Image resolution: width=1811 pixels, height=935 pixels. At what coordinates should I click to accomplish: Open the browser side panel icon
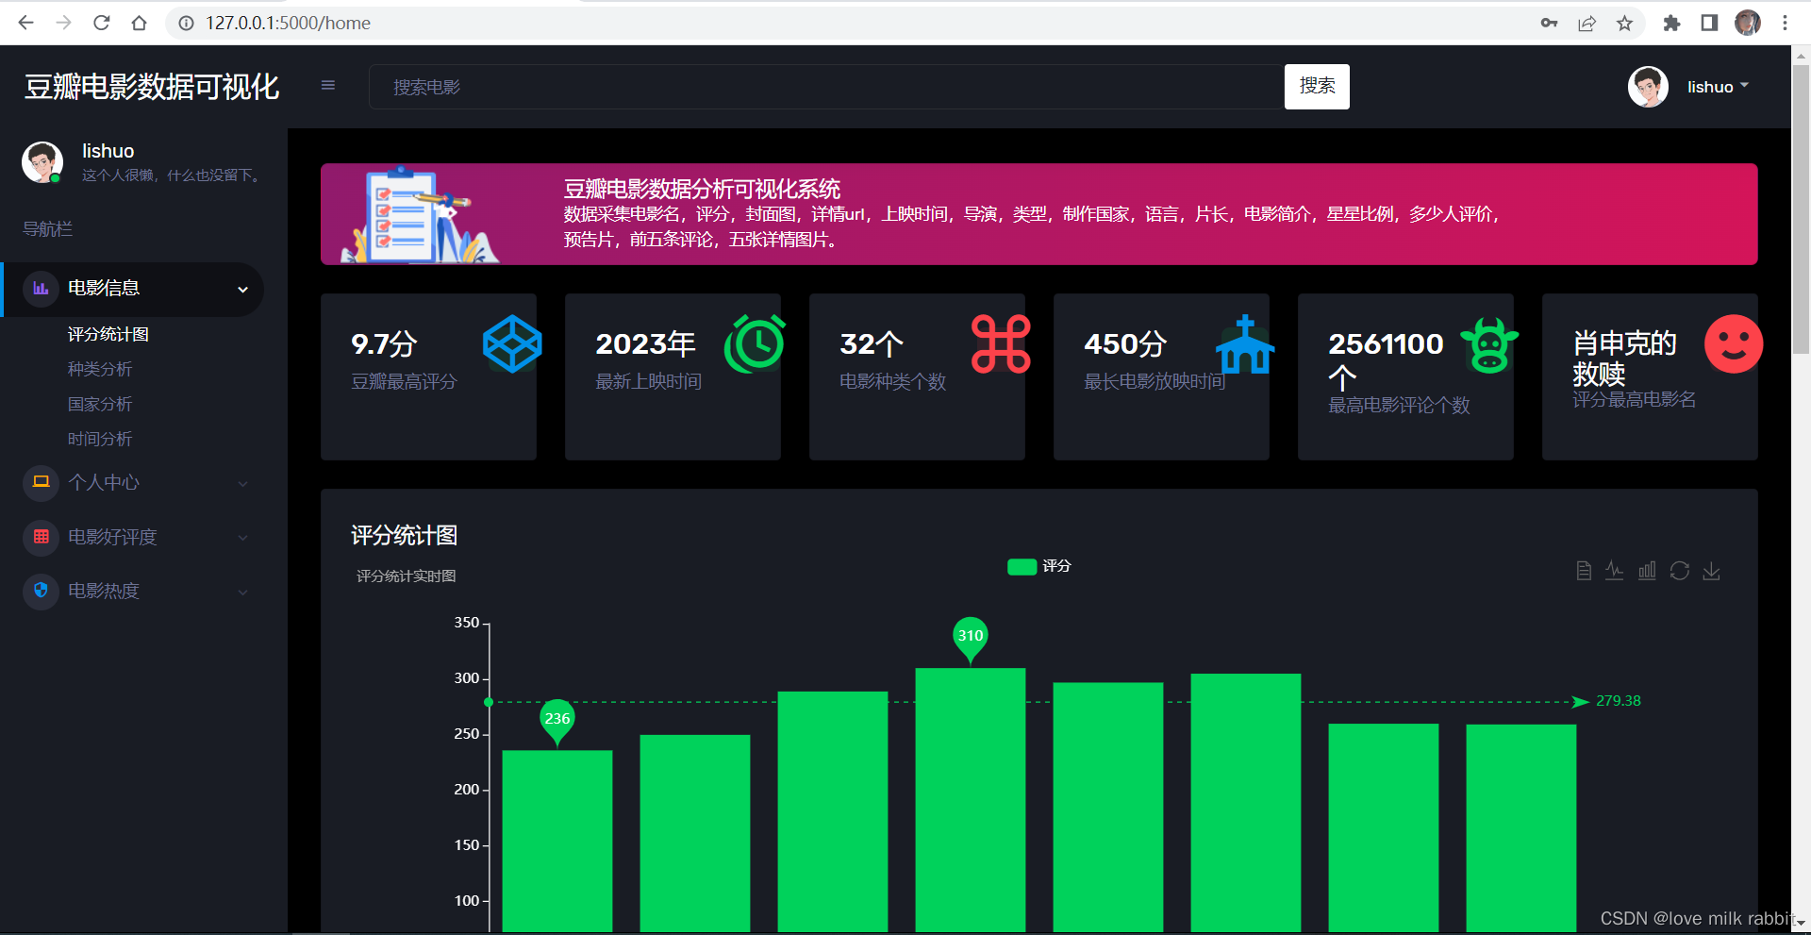tap(1709, 23)
